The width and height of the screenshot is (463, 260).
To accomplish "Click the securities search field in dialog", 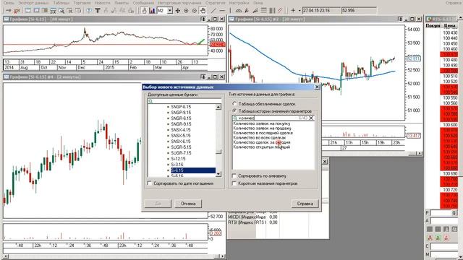I will coord(184,101).
